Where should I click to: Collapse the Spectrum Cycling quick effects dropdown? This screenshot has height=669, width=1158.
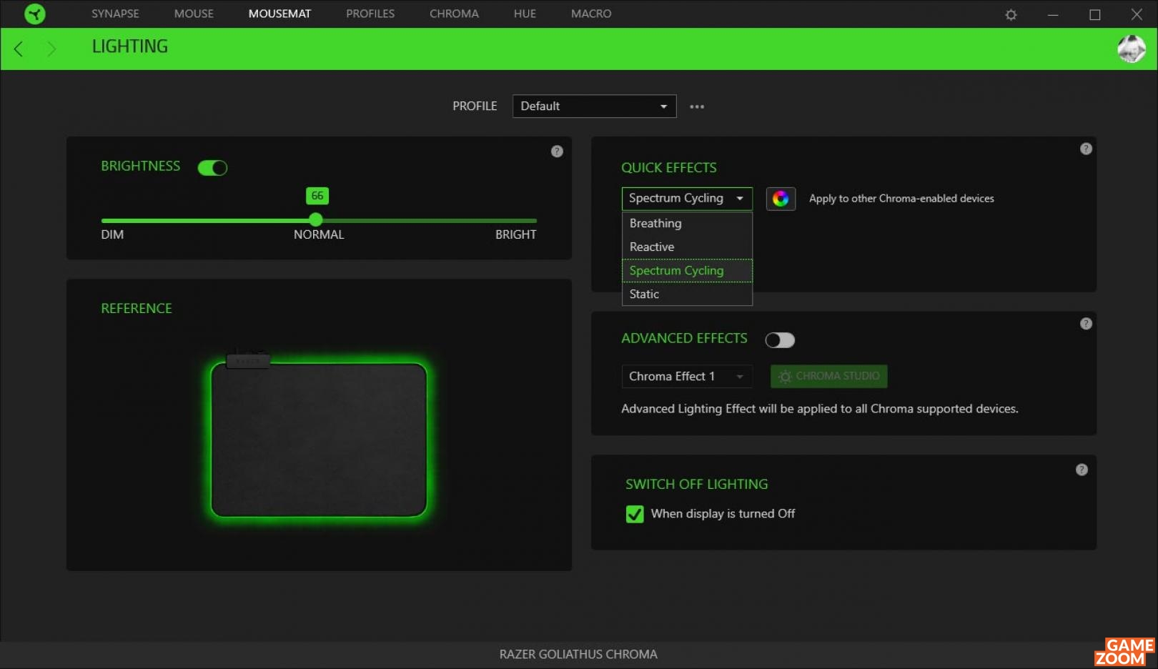pyautogui.click(x=687, y=199)
